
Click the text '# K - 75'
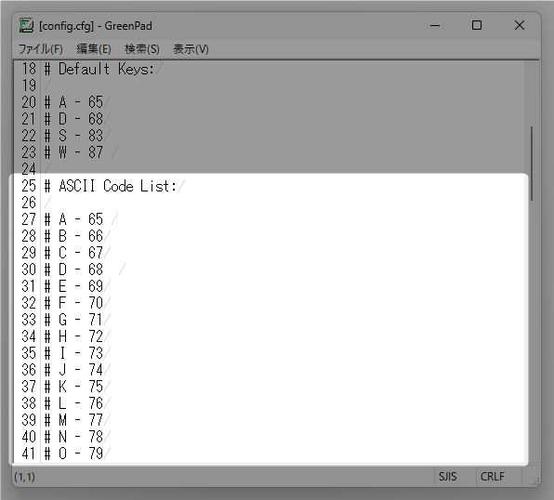click(x=73, y=387)
